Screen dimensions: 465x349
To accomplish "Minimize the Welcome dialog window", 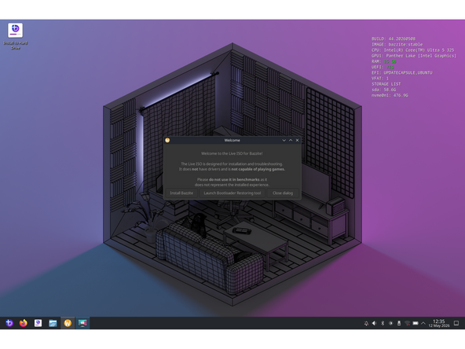I will click(284, 140).
